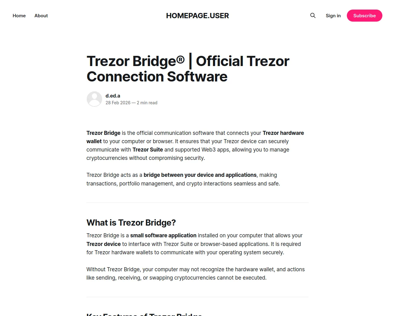Image resolution: width=395 pixels, height=316 pixels.
Task: Select the Sign in link
Action: (333, 15)
